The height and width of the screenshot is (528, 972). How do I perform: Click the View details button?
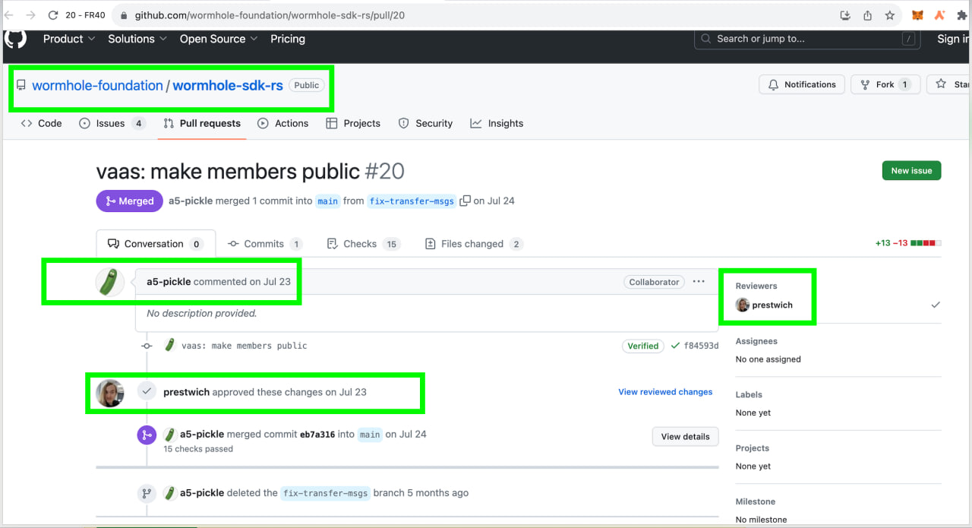point(685,436)
